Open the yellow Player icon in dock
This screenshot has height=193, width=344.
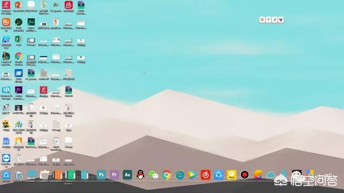(232, 175)
